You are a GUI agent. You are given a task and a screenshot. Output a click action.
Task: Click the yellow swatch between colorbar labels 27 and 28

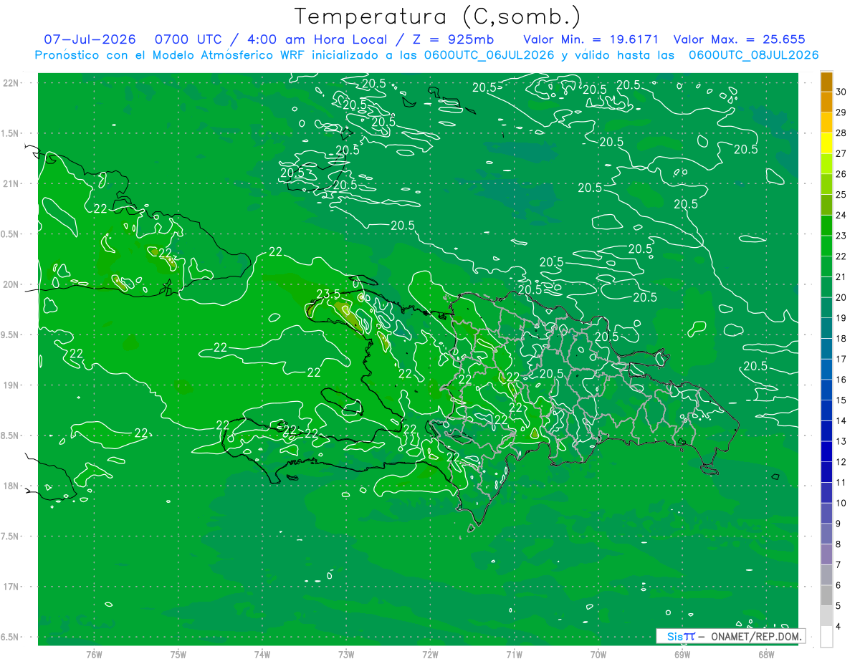coord(826,143)
